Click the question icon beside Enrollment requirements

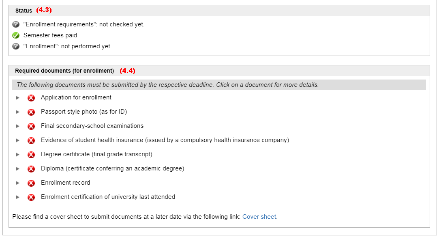click(x=16, y=24)
